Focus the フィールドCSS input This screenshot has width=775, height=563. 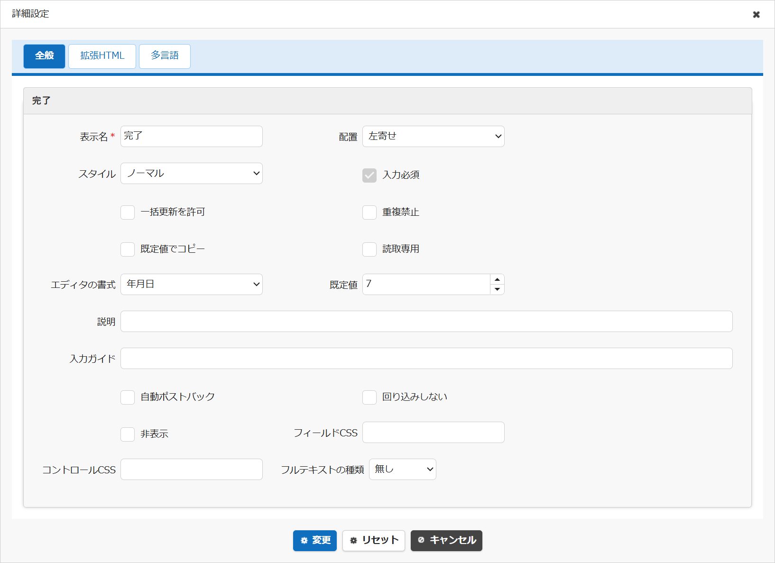(434, 433)
